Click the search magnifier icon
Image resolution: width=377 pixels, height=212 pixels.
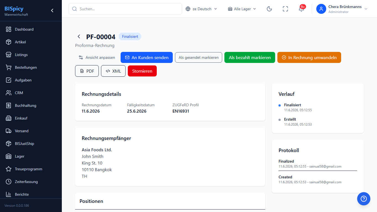75,9
